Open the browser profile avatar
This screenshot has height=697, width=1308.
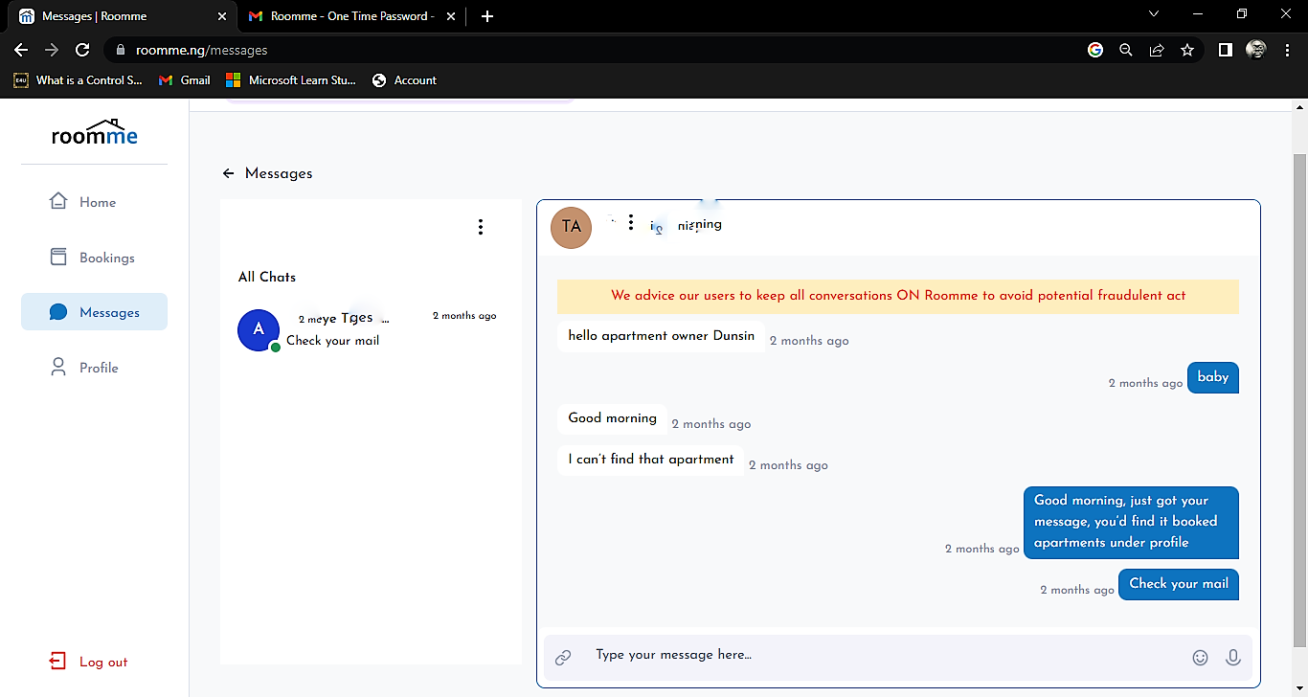[1256, 50]
